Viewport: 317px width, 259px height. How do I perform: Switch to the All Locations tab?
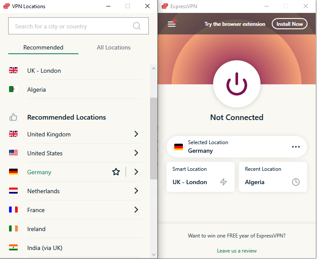[113, 48]
